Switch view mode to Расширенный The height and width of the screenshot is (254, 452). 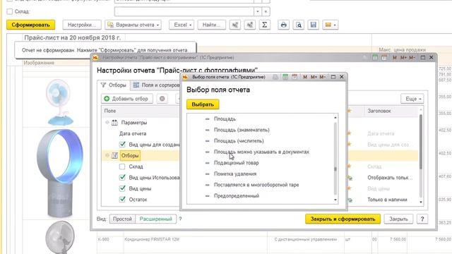155,219
